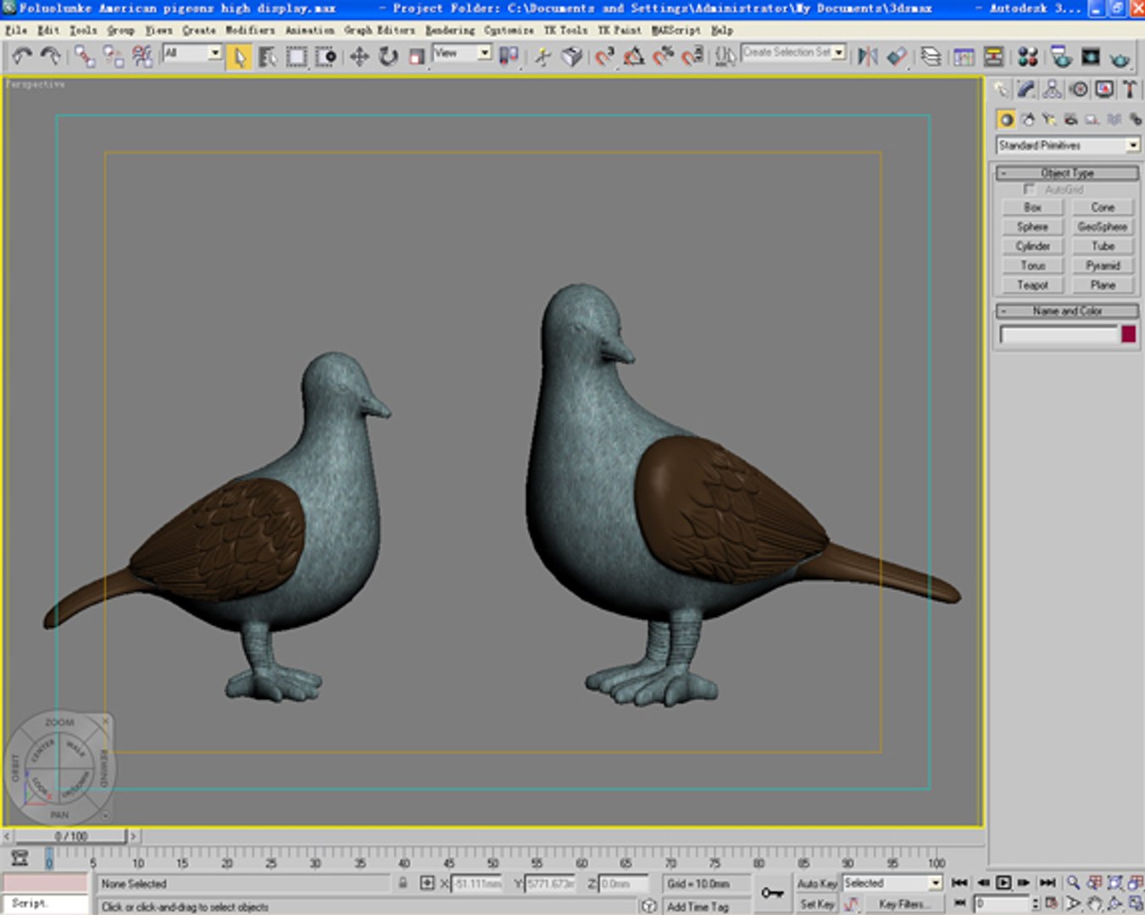
Task: Toggle Spinner Snap icon
Action: tap(692, 57)
